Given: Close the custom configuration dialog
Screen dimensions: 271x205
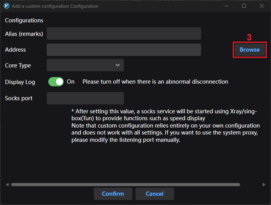Looking at the screenshot, I should (262, 6).
